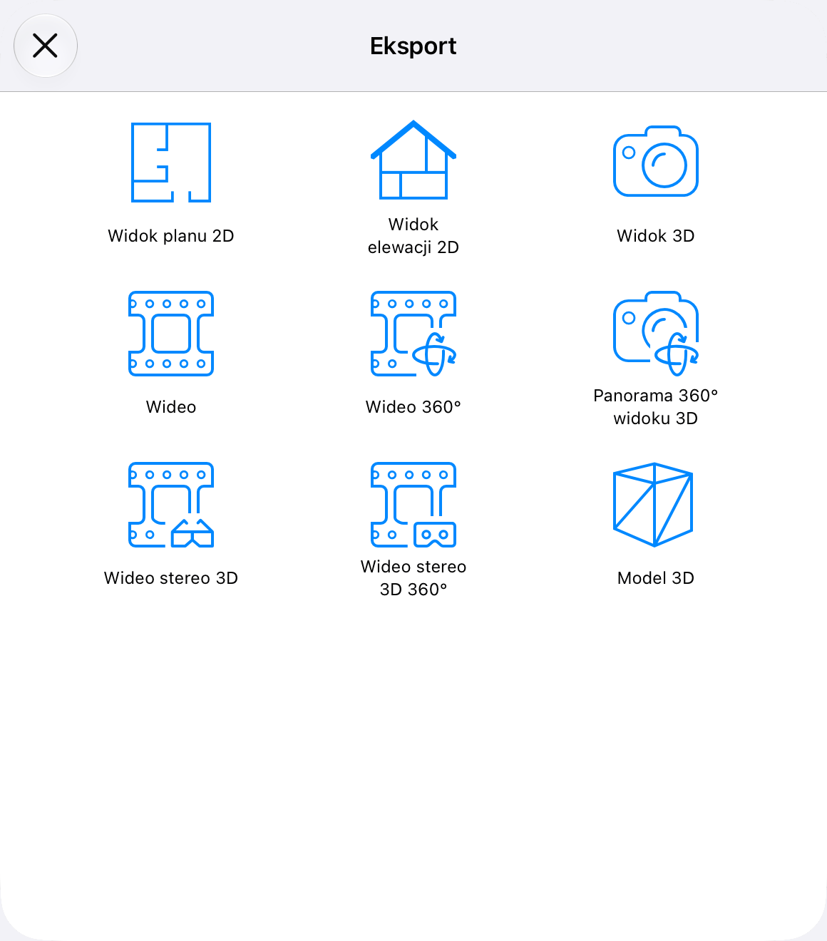Pick the 3D cube model icon
The image size is (827, 941).
tap(654, 505)
